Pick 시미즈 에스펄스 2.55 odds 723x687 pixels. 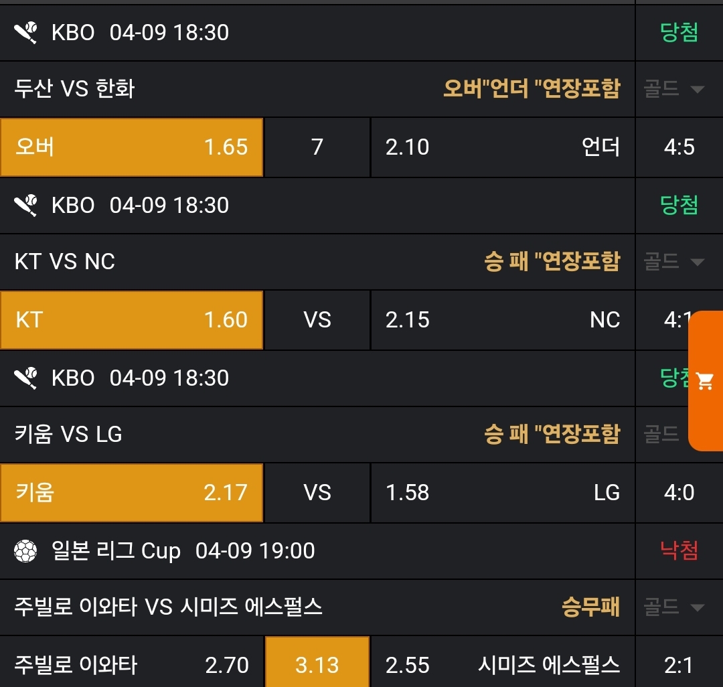(502, 665)
